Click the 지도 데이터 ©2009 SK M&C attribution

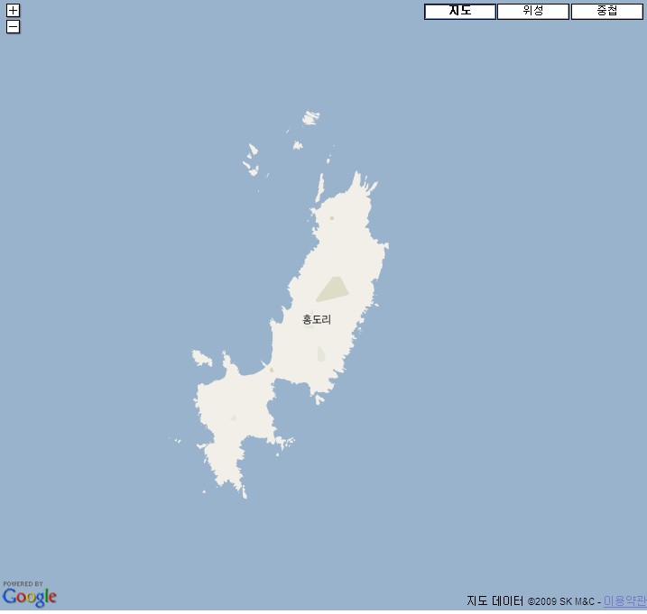click(x=531, y=600)
